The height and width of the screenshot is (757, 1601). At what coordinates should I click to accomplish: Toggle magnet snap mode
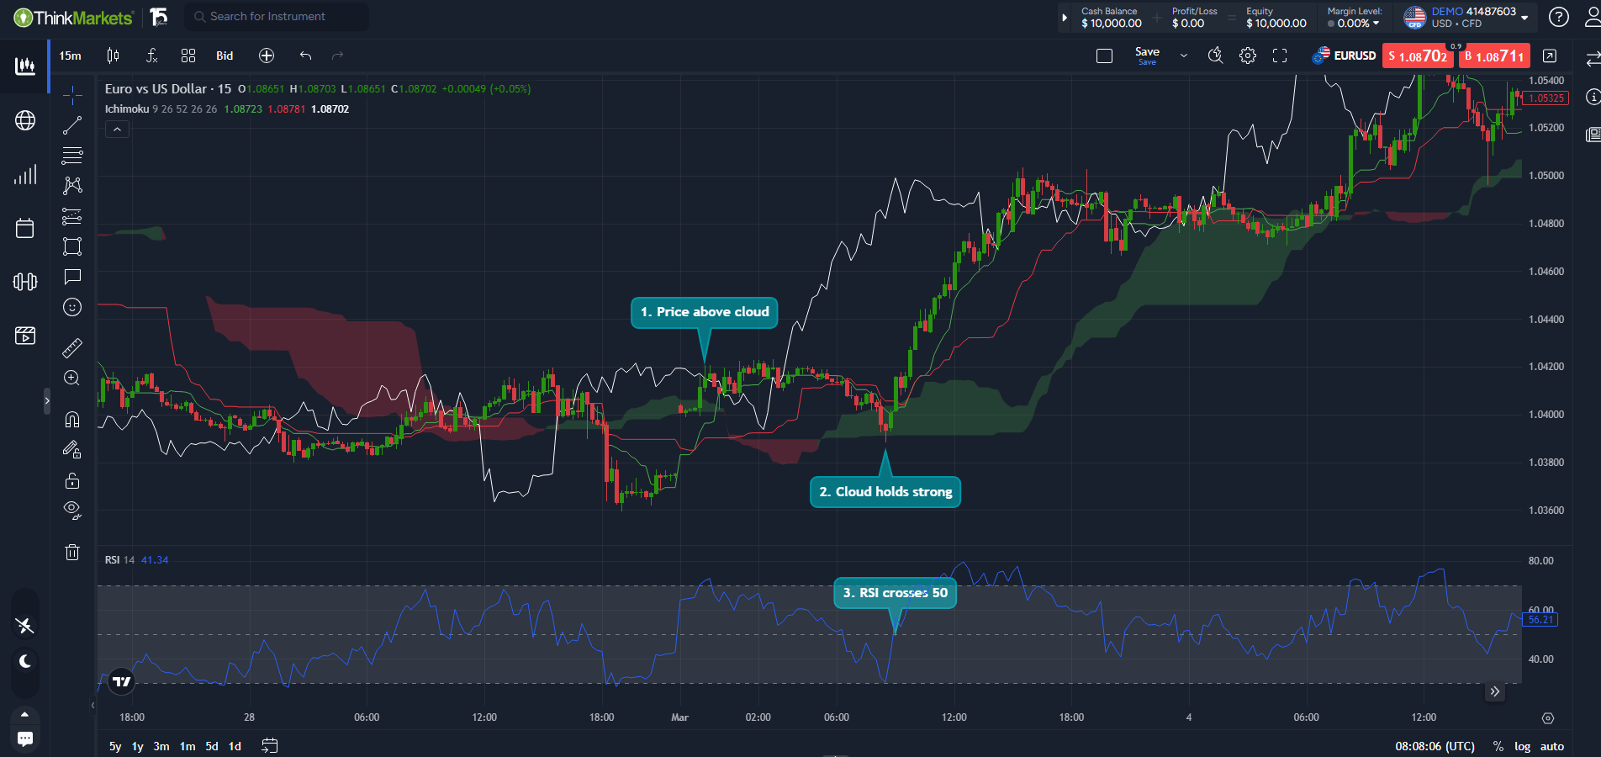point(72,419)
